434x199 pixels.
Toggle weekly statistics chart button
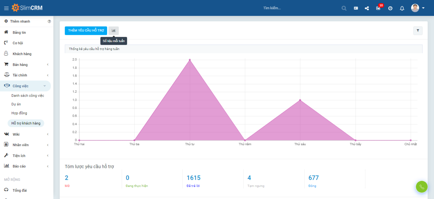114,31
